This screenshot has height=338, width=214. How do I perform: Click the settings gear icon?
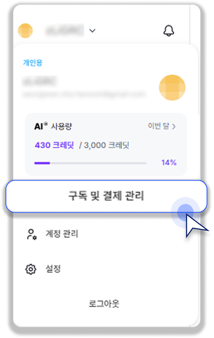tap(31, 269)
